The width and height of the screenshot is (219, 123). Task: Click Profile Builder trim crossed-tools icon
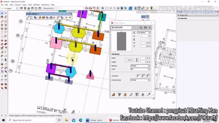coord(58,17)
